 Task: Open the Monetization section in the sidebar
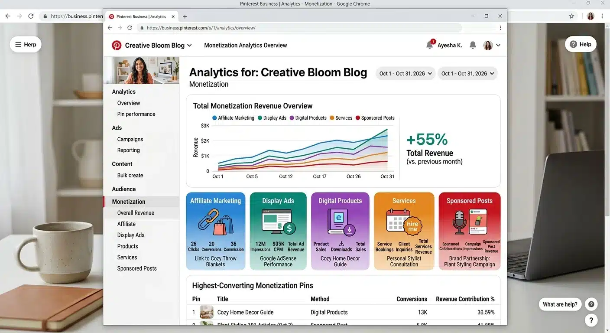129,202
